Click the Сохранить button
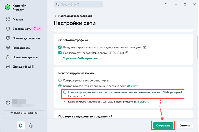The image size is (199, 132). (x=163, y=125)
